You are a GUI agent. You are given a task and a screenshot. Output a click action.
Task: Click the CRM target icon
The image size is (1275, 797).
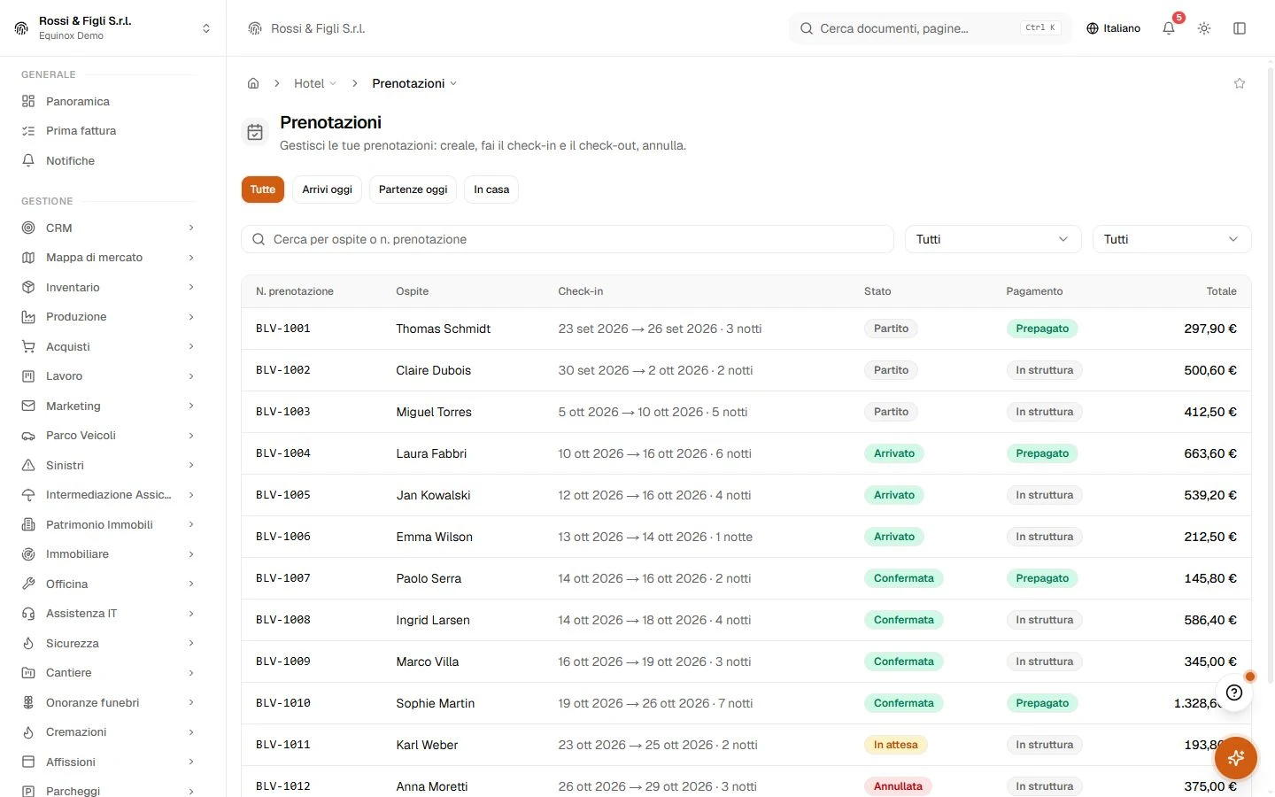(x=28, y=228)
